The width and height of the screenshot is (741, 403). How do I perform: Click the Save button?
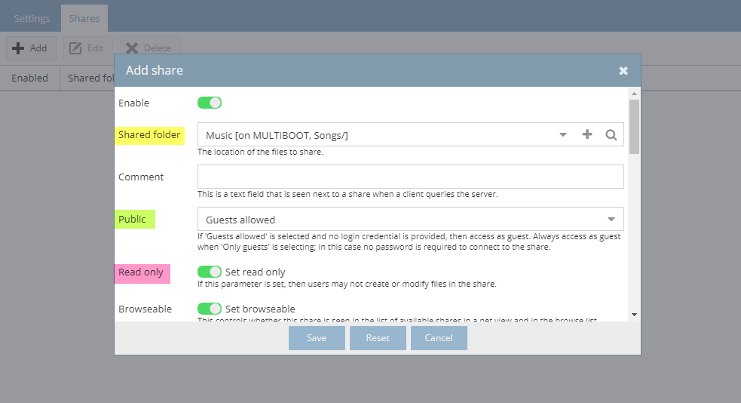[317, 338]
